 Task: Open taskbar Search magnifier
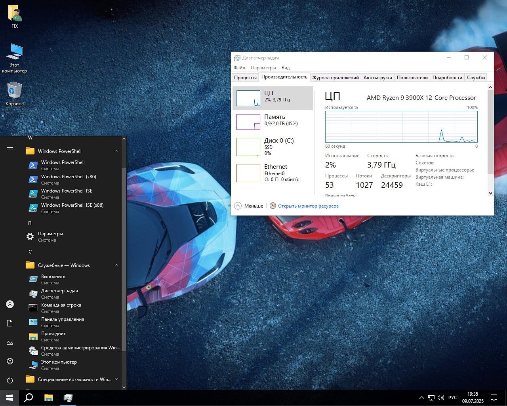[x=29, y=398]
